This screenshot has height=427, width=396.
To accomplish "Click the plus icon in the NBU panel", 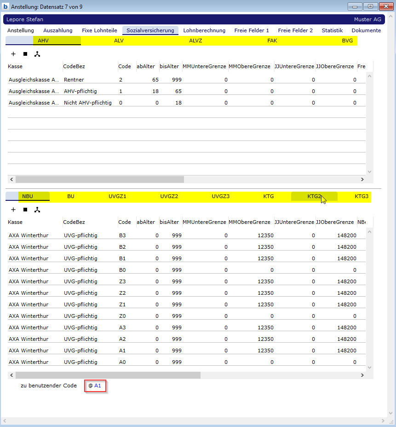I will 13,210.
